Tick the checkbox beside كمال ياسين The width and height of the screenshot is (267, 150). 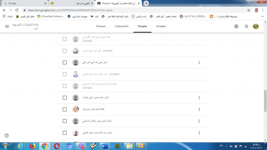coord(65,121)
